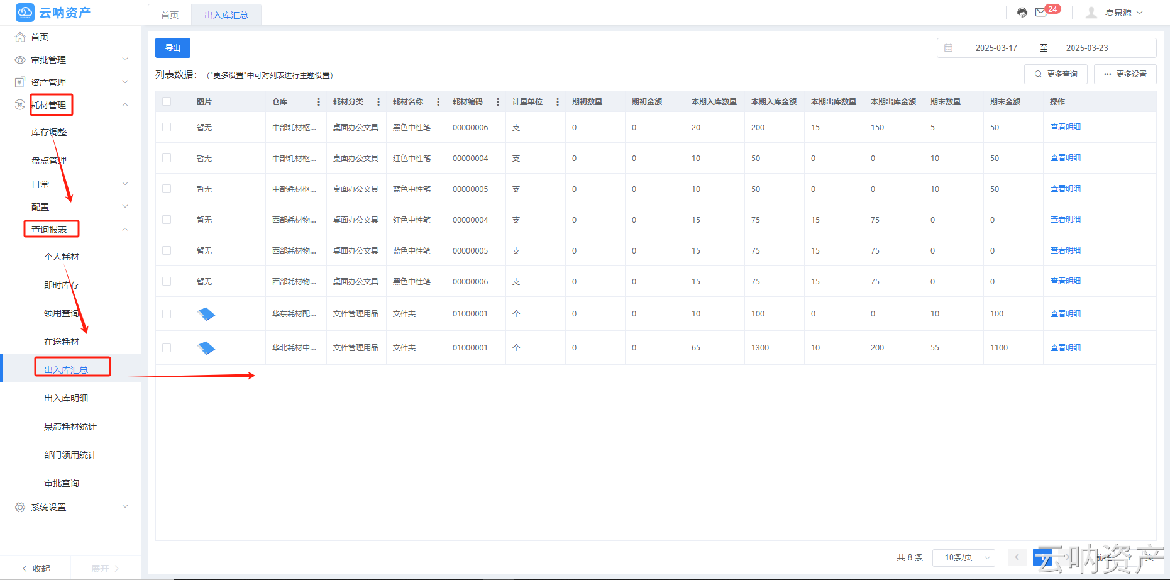Open the 耗材名称 column options menu

pyautogui.click(x=438, y=102)
